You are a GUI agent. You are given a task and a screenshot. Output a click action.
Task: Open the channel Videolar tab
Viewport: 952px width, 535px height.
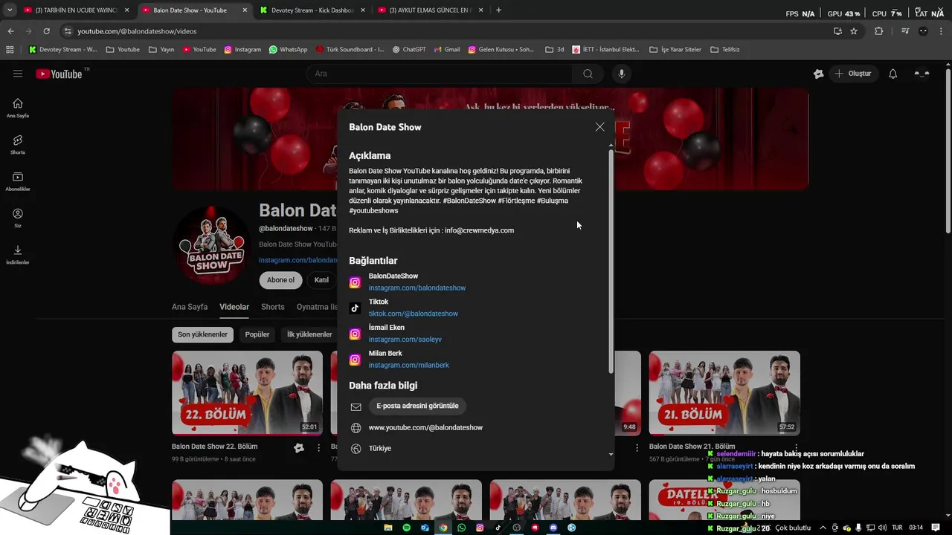(234, 307)
